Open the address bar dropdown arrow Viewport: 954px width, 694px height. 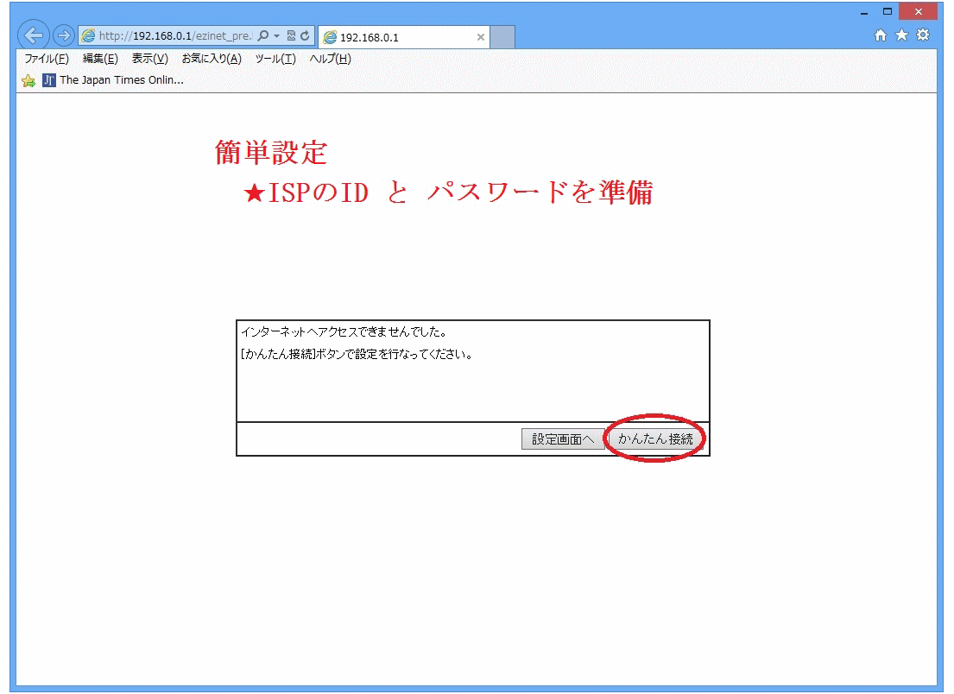(276, 36)
